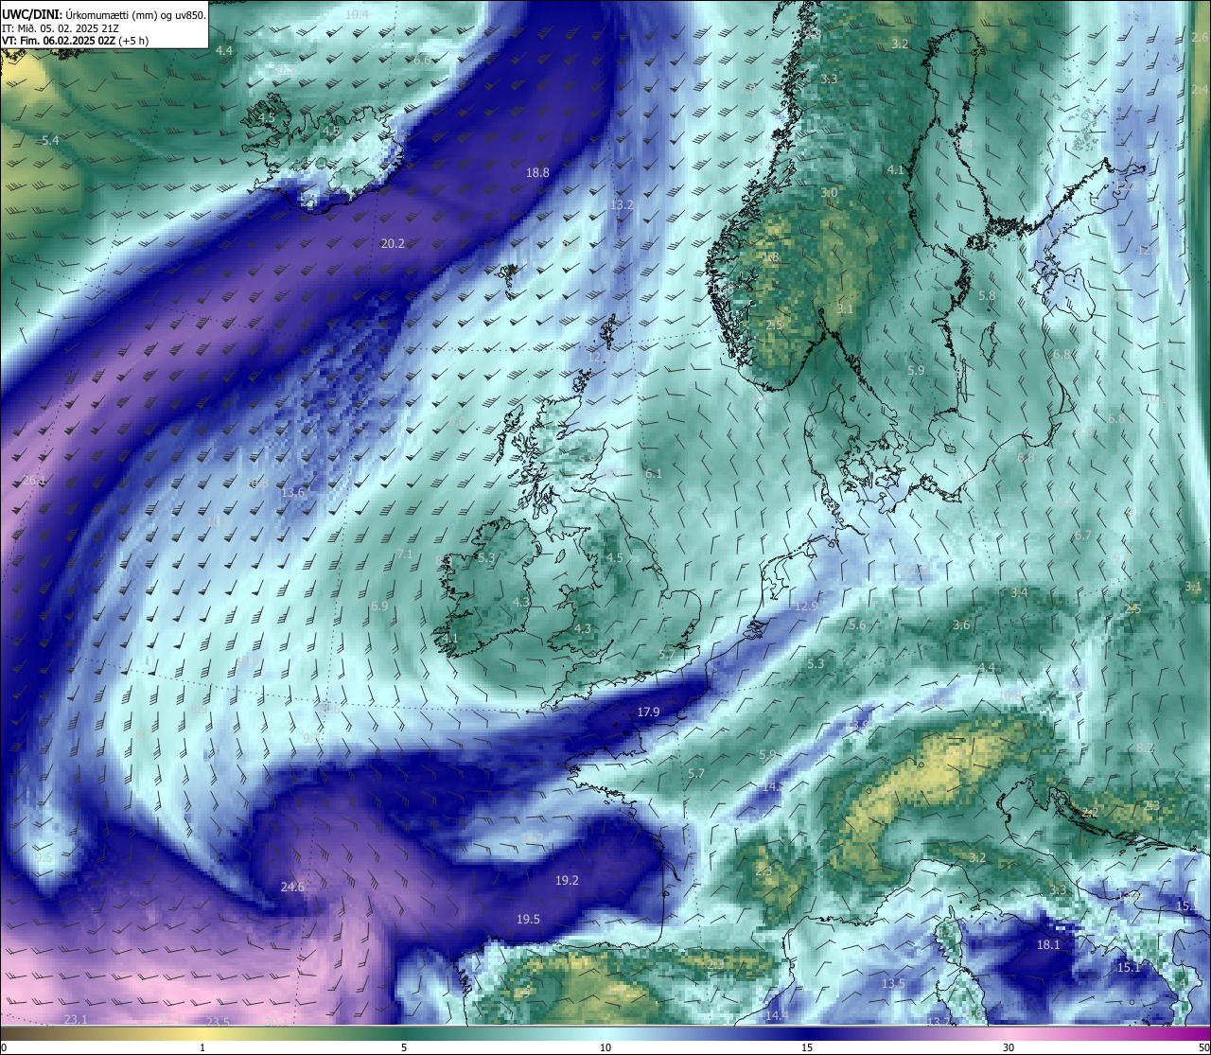Click the 10.4 value label
The height and width of the screenshot is (1055, 1211).
click(358, 14)
